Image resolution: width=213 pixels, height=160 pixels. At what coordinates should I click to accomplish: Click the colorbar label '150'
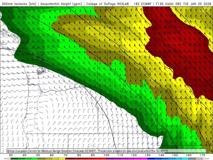pyautogui.click(x=175, y=155)
